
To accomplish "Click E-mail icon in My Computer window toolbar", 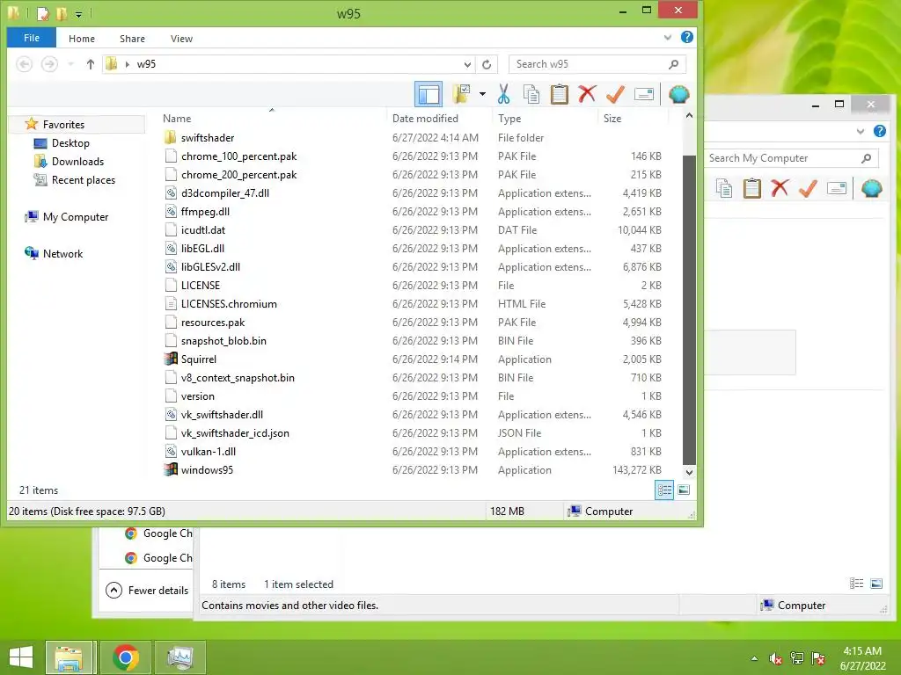I will [837, 188].
